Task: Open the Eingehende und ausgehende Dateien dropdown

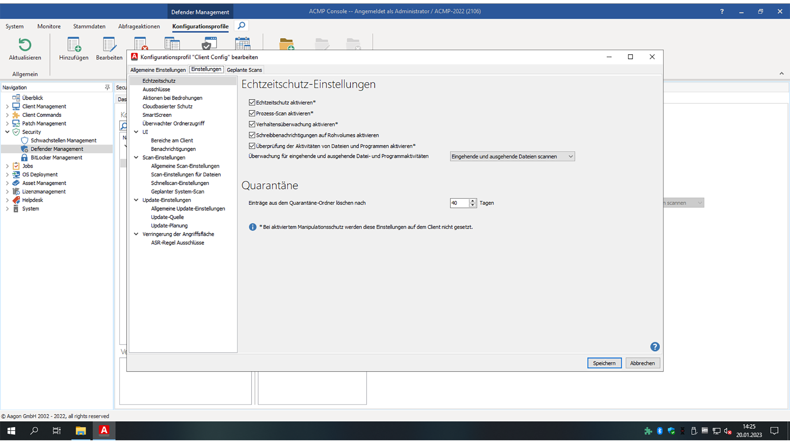Action: [x=512, y=157]
